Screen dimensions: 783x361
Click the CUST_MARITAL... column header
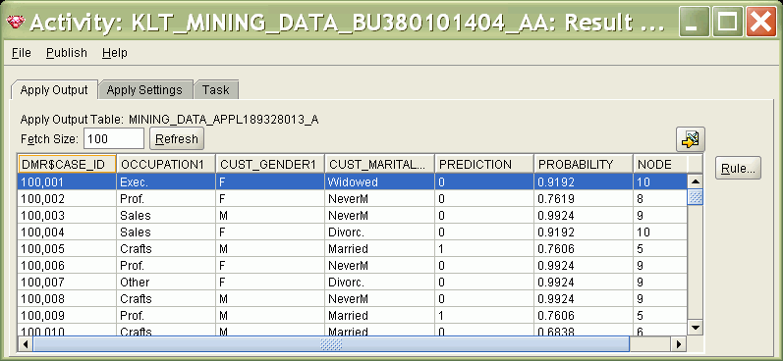[x=379, y=164]
